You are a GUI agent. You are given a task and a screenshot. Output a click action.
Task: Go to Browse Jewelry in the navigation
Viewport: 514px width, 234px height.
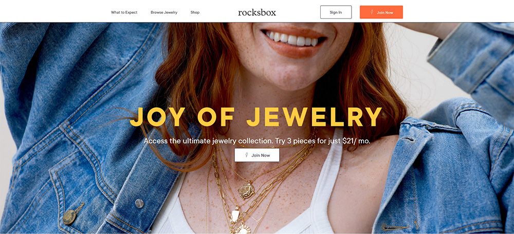click(x=163, y=12)
